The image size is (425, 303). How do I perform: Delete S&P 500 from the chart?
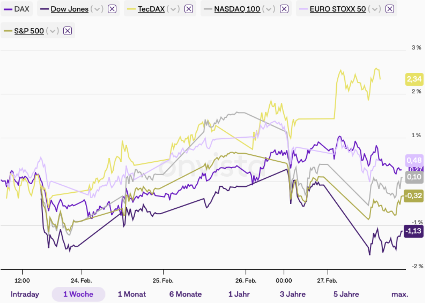tap(68, 31)
